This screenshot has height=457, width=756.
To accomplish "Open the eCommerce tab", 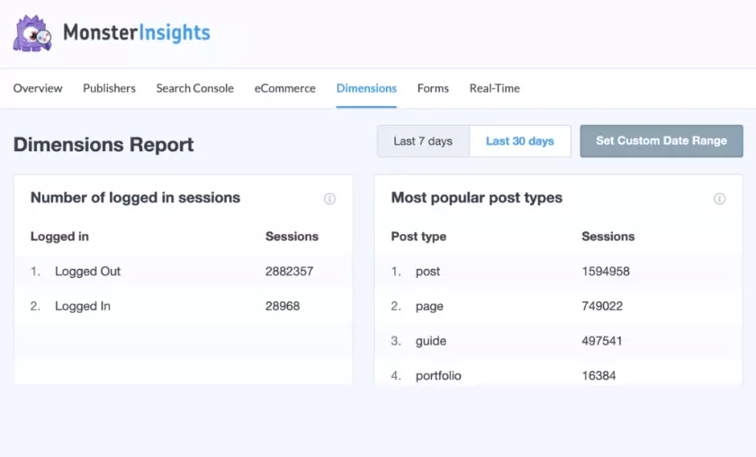I will (285, 88).
